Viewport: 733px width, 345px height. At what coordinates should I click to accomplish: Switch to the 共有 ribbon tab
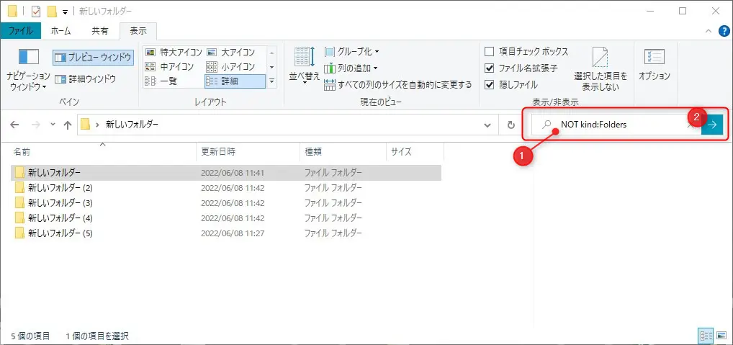99,31
